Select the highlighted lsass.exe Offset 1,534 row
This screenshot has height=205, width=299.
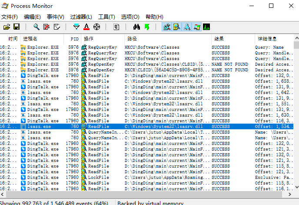(146, 127)
